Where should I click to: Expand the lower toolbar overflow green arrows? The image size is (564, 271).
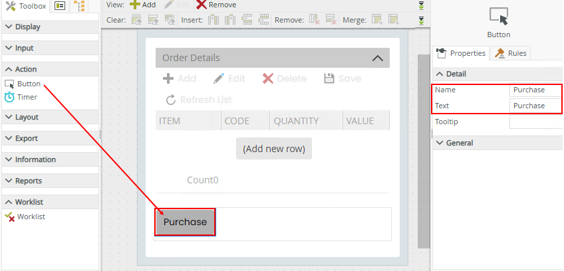click(x=422, y=20)
